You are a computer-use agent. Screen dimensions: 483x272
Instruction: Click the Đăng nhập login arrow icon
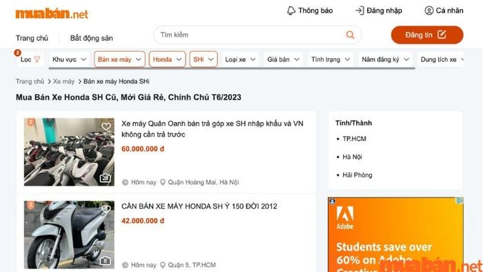[x=359, y=10]
